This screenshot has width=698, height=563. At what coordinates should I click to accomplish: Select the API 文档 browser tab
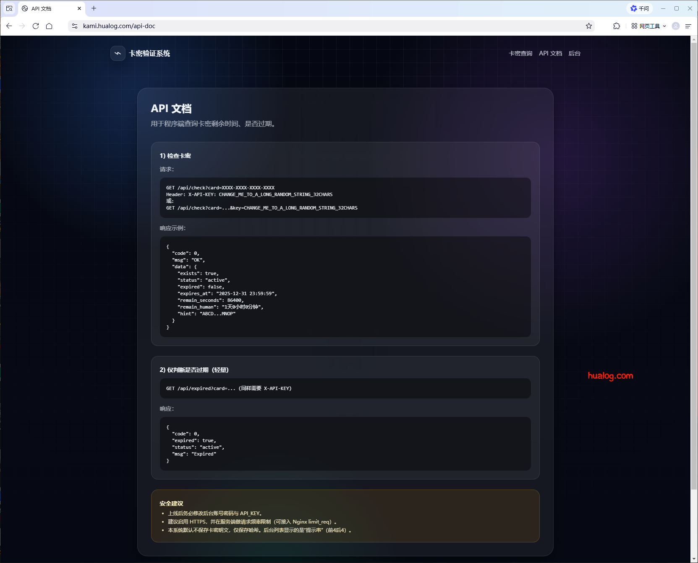46,8
